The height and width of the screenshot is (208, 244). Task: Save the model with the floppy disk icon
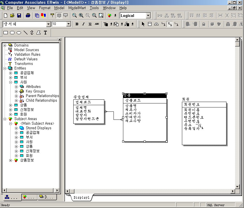point(19,16)
